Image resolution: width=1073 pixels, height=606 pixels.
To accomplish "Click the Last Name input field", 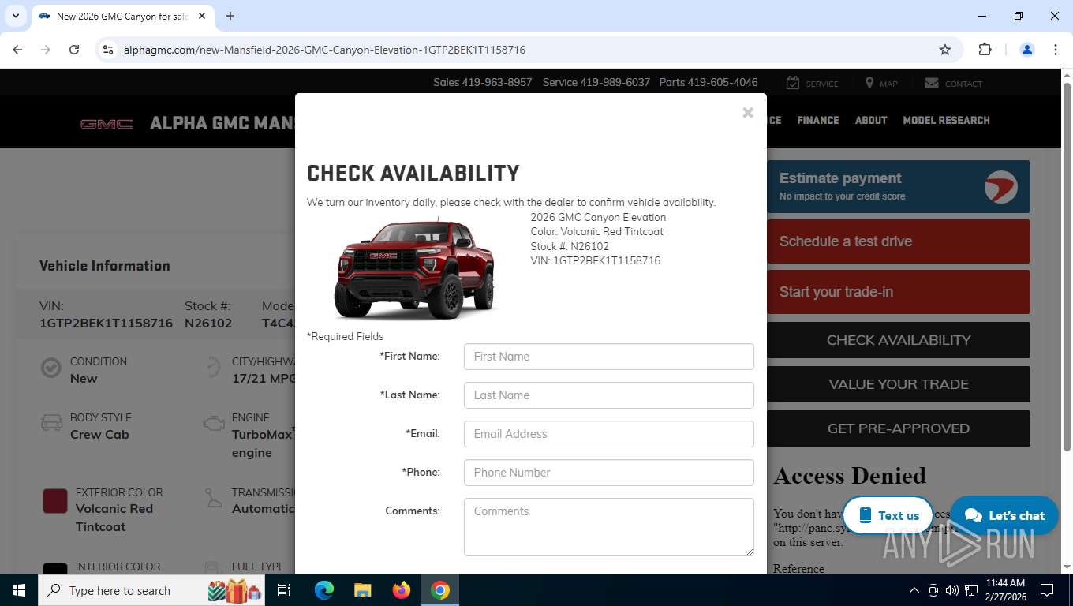I will coord(608,395).
